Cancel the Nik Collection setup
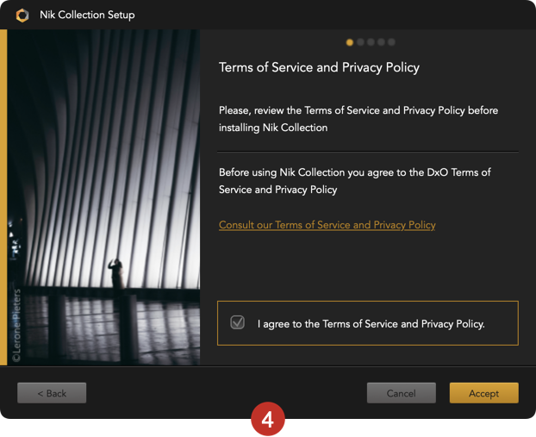Screen dimensions: 536x437 402,393
